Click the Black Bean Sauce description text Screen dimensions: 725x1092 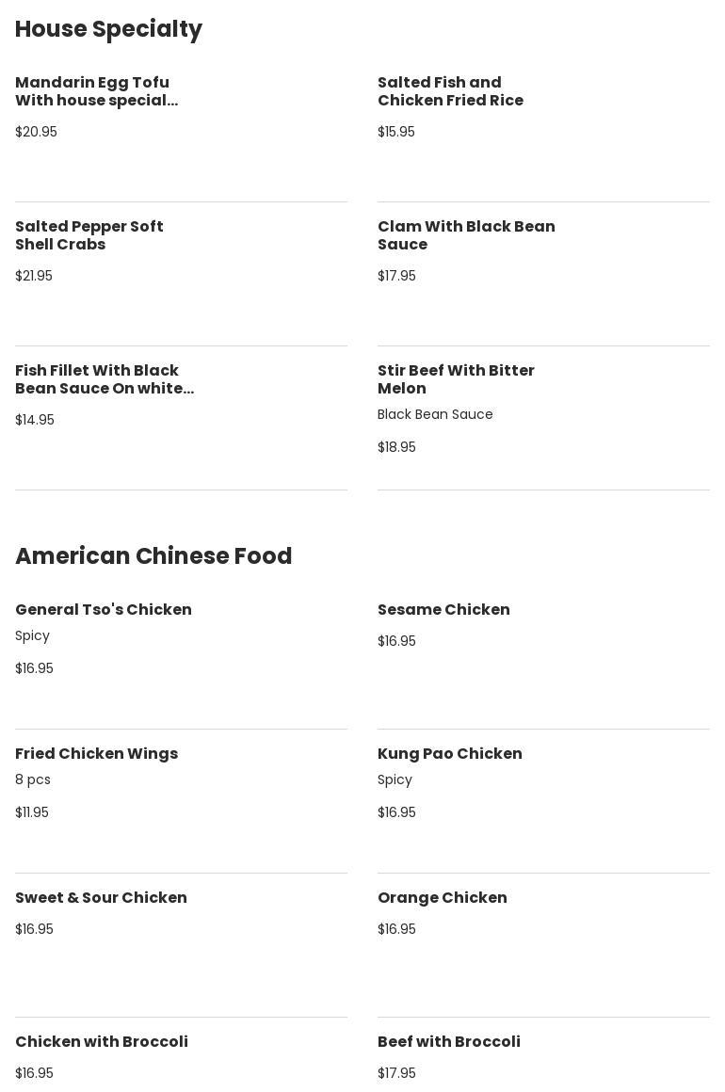click(435, 414)
